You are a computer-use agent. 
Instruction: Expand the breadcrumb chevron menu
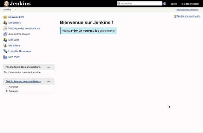(15, 10)
